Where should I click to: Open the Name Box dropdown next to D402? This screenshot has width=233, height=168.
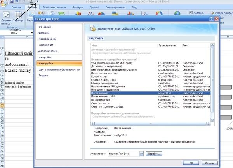[32, 33]
